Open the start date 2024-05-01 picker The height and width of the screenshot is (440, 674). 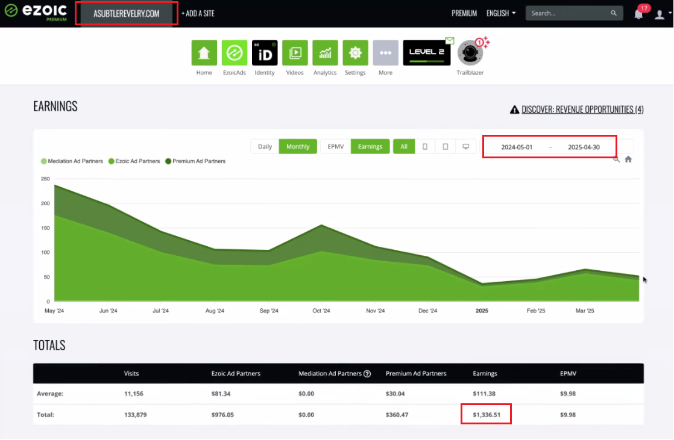517,147
